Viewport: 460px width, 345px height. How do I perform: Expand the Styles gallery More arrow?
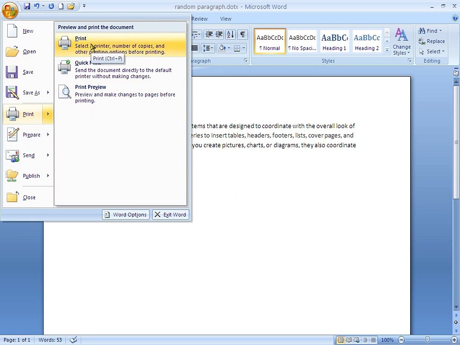387,50
